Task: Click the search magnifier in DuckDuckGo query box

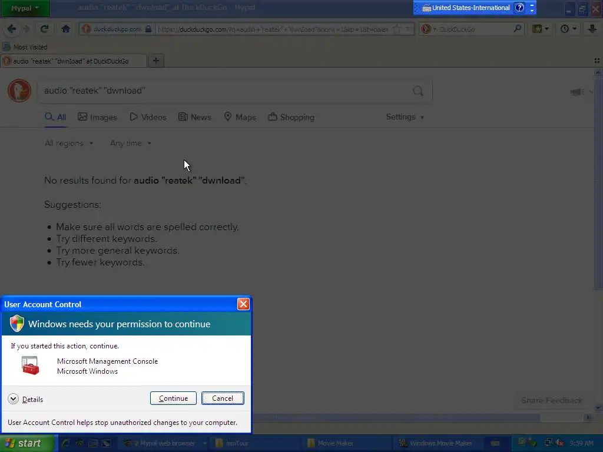Action: click(x=418, y=91)
